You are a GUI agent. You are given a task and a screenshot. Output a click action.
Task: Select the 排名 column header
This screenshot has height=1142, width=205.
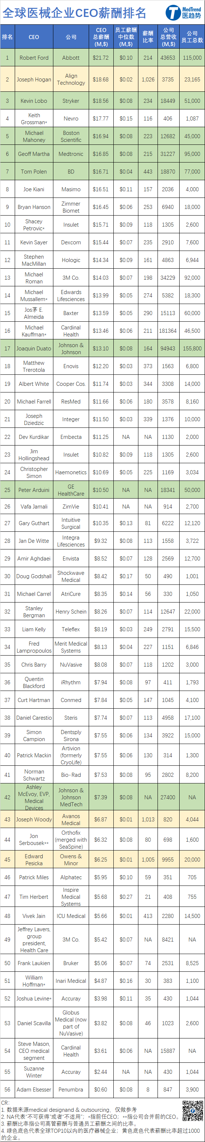[7, 37]
